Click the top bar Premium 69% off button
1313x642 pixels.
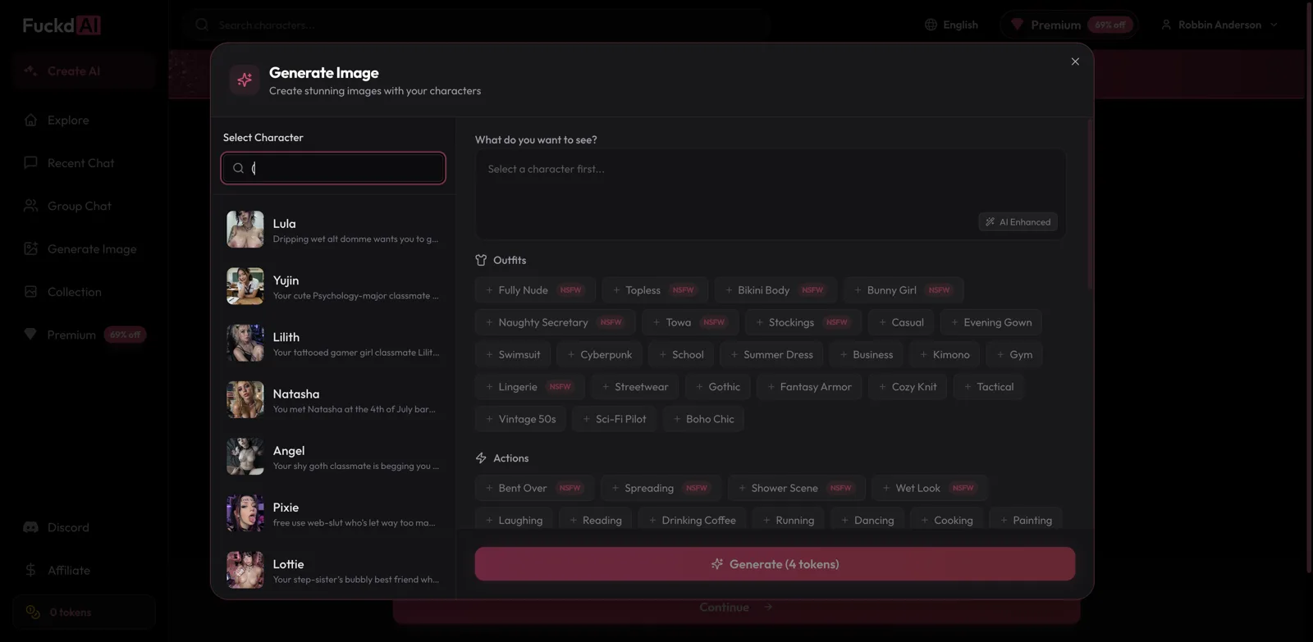click(1069, 25)
